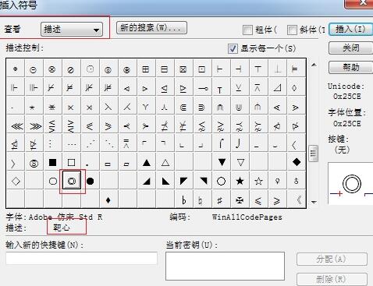Click the 新的搜索(W)... button
The height and width of the screenshot is (286, 373).
(x=151, y=27)
